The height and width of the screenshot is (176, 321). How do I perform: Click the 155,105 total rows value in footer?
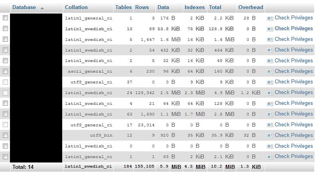coord(144,166)
